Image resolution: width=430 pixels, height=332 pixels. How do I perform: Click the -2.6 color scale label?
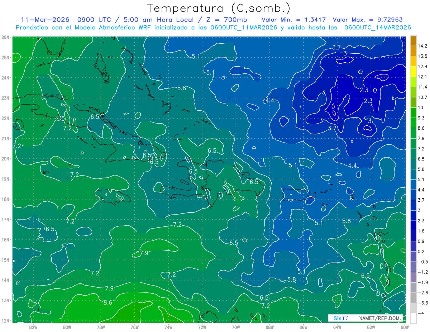pos(423,292)
